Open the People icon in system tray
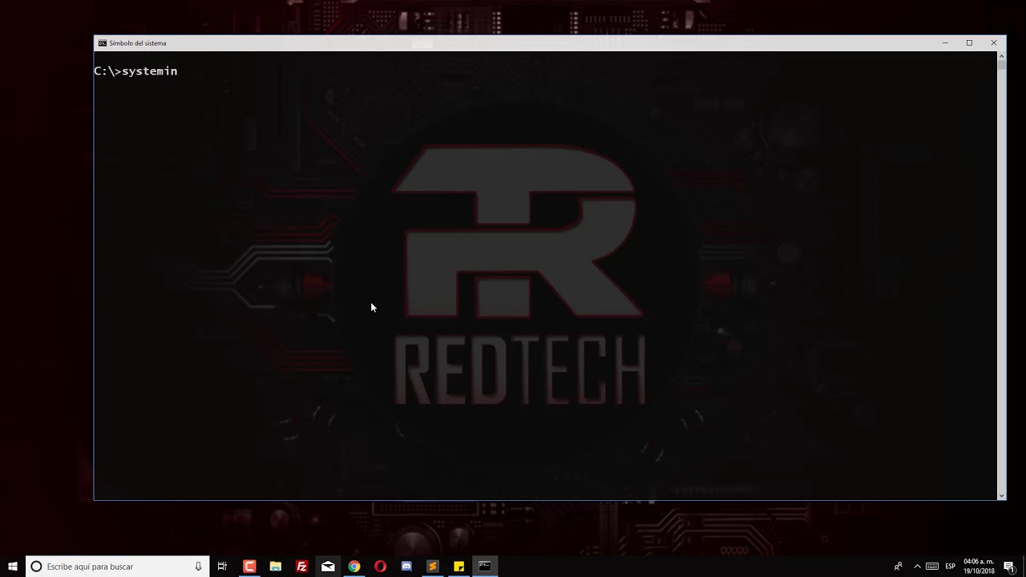Viewport: 1026px width, 577px height. 898,567
